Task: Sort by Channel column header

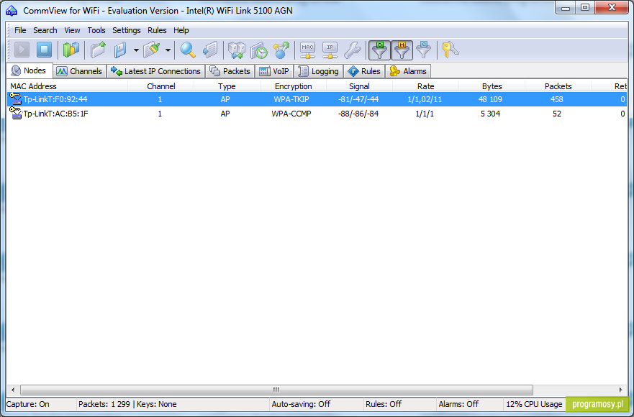Action: (x=161, y=86)
